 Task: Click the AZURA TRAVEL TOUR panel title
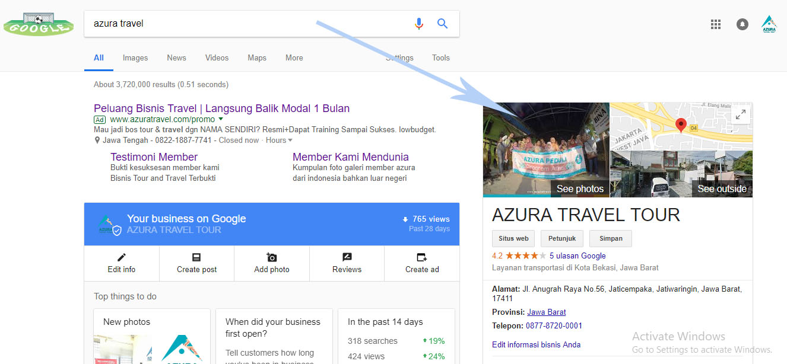click(x=586, y=215)
